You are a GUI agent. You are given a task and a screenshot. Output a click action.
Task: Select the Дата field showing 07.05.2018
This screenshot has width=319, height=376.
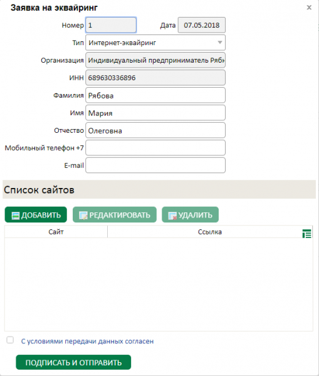201,25
